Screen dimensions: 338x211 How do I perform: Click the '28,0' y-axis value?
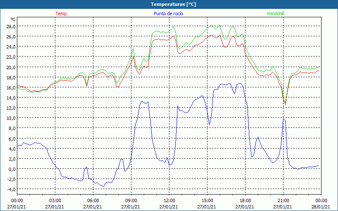pos(11,26)
